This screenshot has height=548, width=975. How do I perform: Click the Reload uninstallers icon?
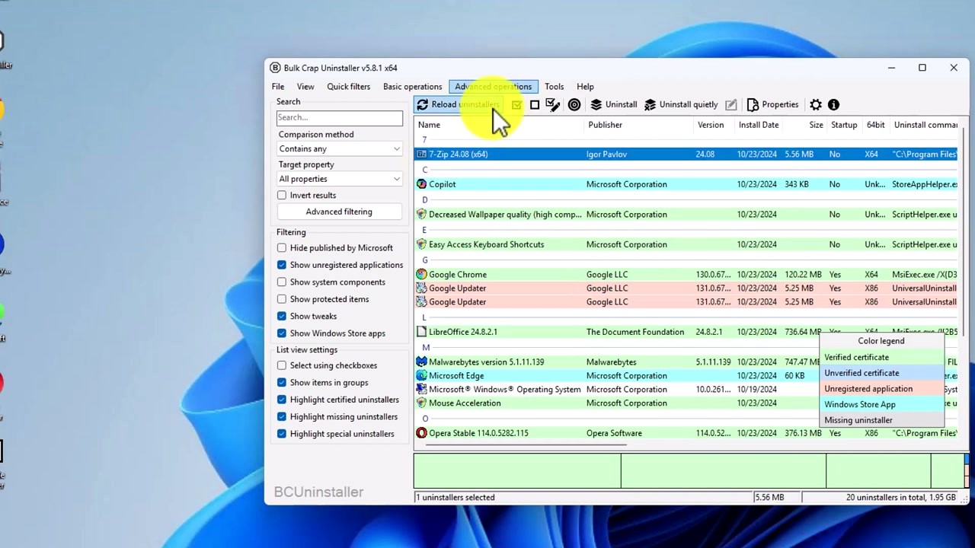(424, 104)
